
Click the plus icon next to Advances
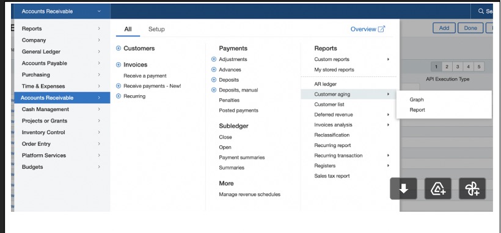pyautogui.click(x=214, y=70)
